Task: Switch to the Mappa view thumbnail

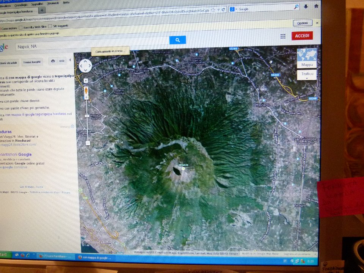Action: [307, 58]
